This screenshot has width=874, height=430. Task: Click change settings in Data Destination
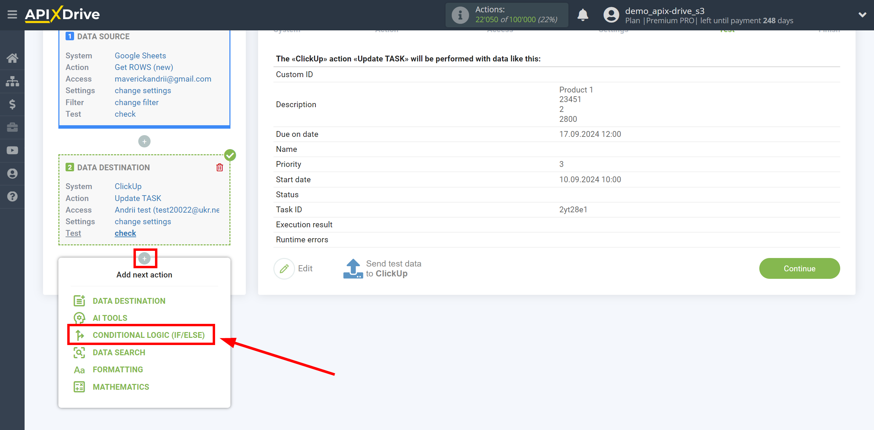tap(143, 221)
